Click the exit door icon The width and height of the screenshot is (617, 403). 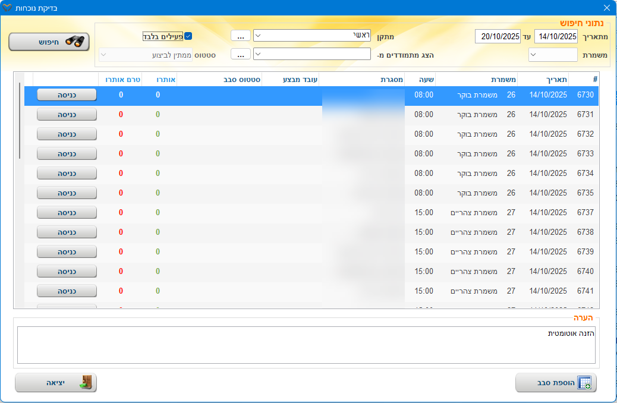85,383
